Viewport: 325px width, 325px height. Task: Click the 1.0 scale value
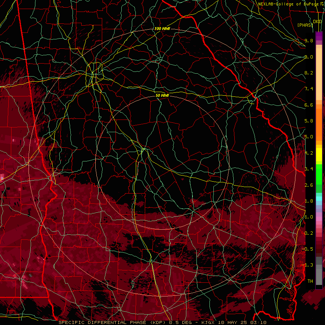point(309,217)
